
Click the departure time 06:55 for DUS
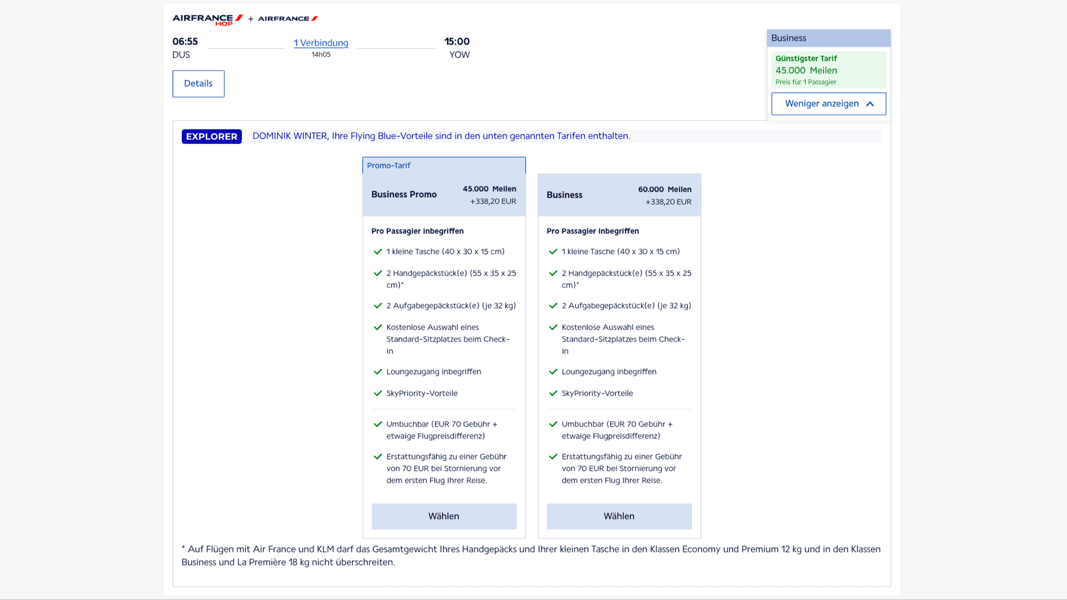tap(185, 41)
